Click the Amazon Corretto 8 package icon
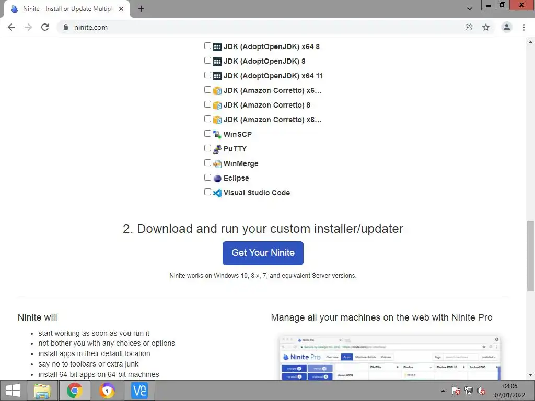 pyautogui.click(x=217, y=105)
